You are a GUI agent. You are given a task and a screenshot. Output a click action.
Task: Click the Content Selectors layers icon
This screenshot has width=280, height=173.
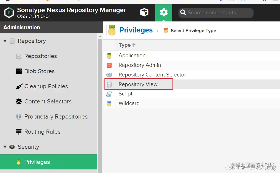[x=19, y=101]
